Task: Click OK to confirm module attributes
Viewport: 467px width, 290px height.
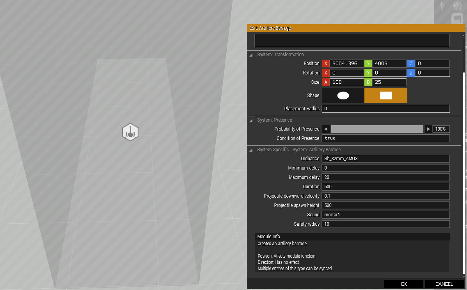Action: point(403,284)
